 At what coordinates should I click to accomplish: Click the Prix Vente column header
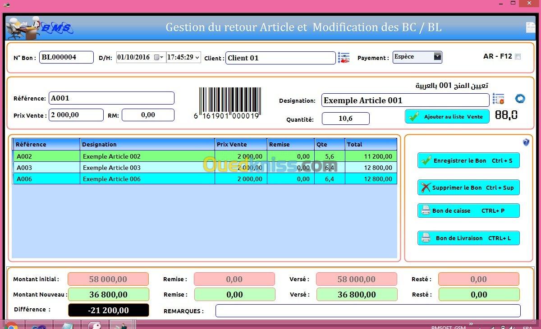(x=240, y=144)
